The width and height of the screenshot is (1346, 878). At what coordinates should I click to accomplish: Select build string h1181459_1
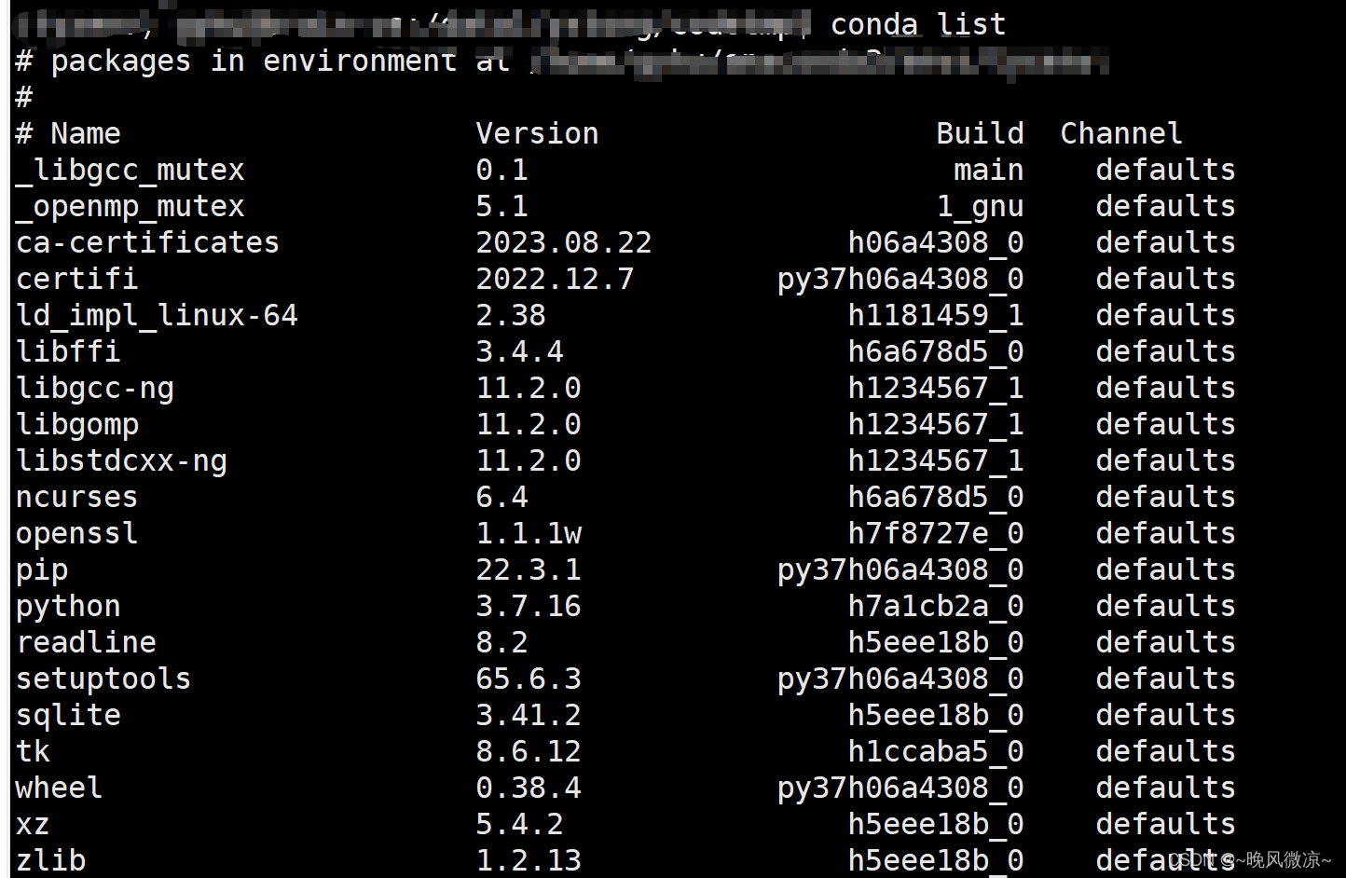pos(936,316)
